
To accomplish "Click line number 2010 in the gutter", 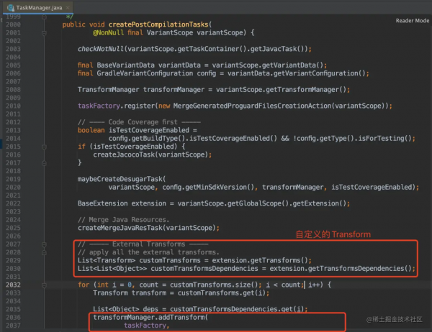I will [x=14, y=106].
